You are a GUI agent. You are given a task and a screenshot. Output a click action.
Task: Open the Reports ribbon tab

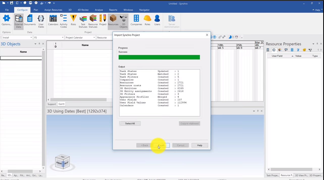(x=113, y=10)
